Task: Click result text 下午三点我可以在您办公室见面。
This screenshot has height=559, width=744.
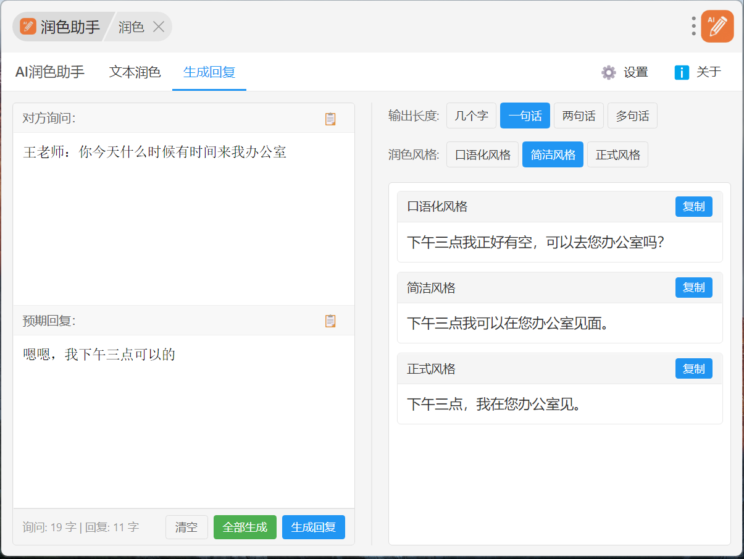Action: coord(508,323)
